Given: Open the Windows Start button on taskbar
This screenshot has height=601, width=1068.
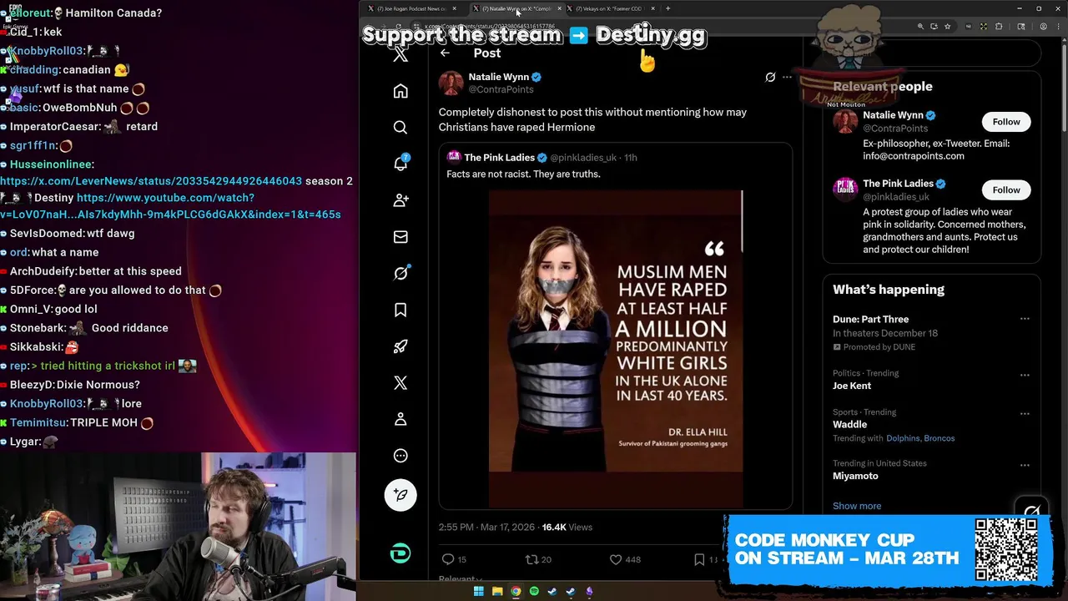Looking at the screenshot, I should (479, 592).
